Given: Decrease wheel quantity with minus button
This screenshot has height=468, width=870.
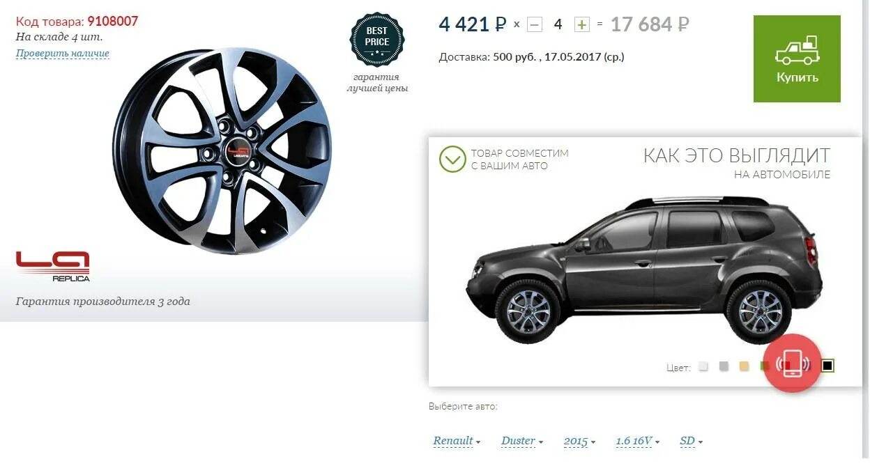Looking at the screenshot, I should (x=535, y=24).
